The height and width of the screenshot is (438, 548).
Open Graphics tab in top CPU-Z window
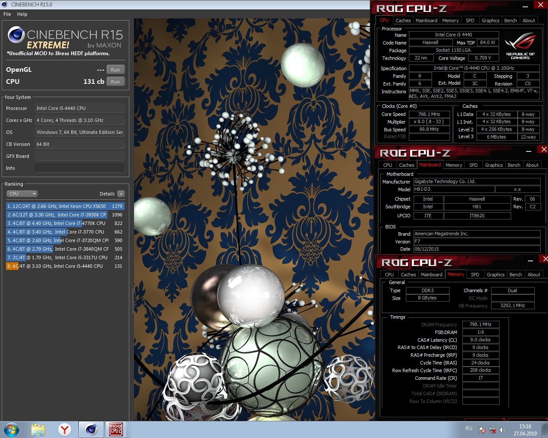[x=491, y=21]
